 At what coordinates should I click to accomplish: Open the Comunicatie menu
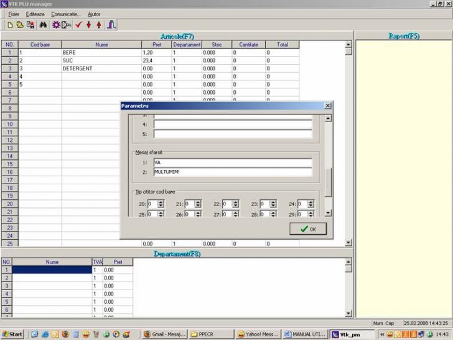(66, 14)
